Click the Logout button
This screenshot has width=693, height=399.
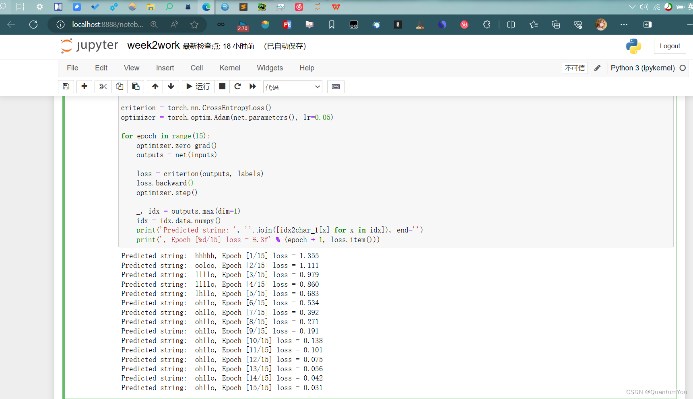pyautogui.click(x=670, y=46)
